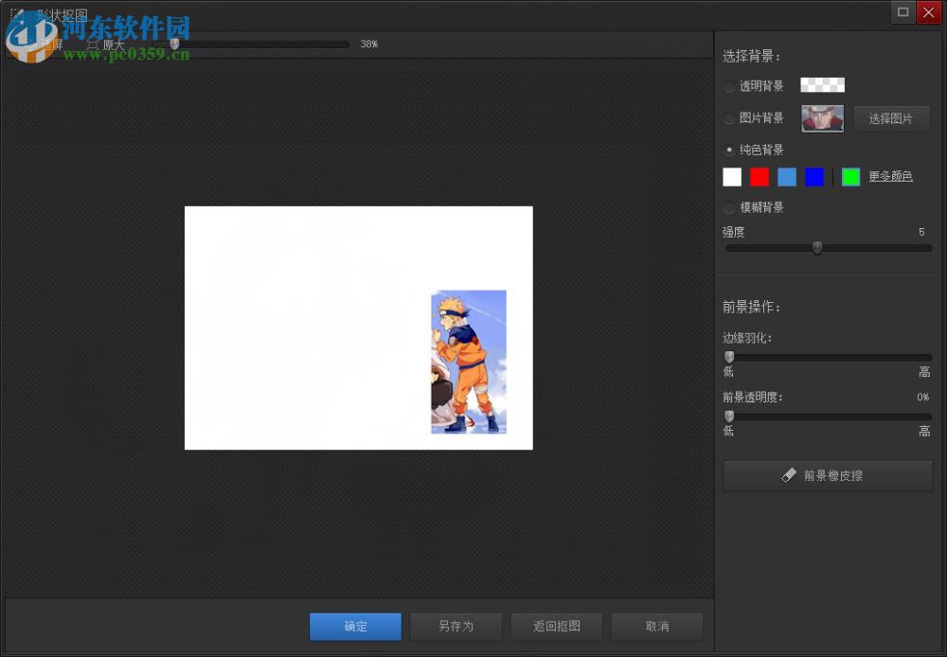This screenshot has height=657, width=947.
Task: Open the 更多颜色 more colors link
Action: (890, 176)
